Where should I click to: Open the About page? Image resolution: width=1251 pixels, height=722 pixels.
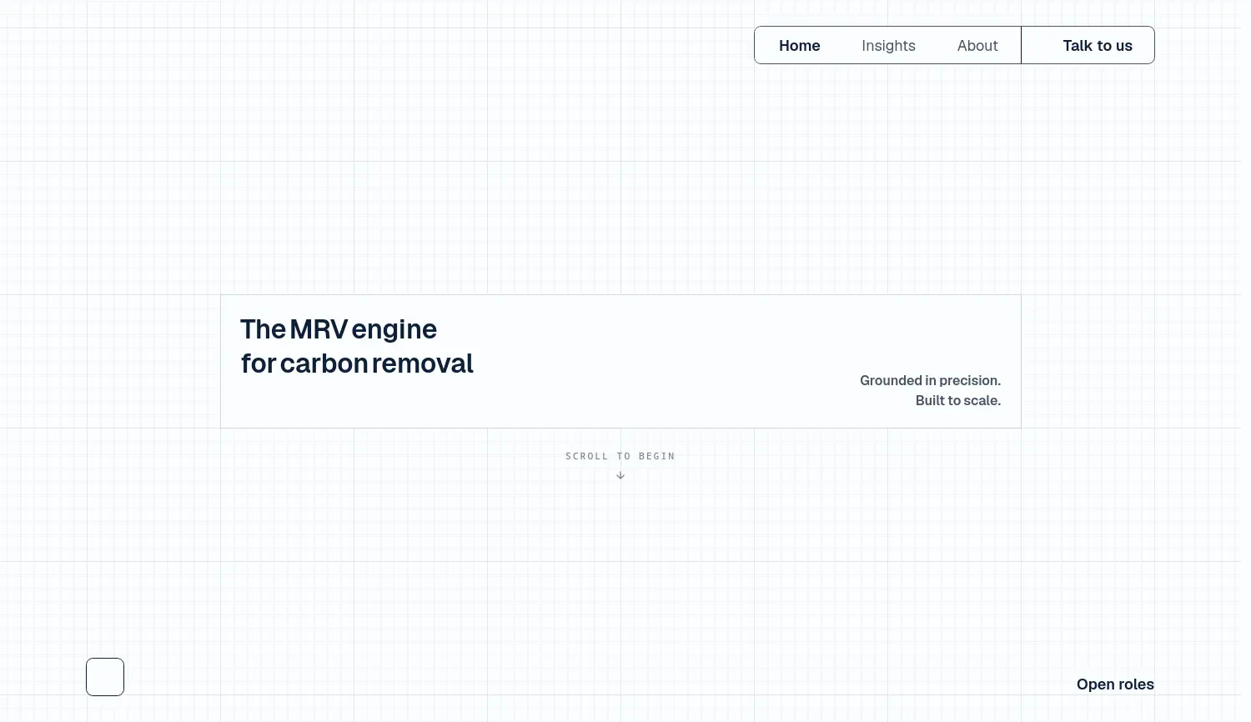coord(977,46)
